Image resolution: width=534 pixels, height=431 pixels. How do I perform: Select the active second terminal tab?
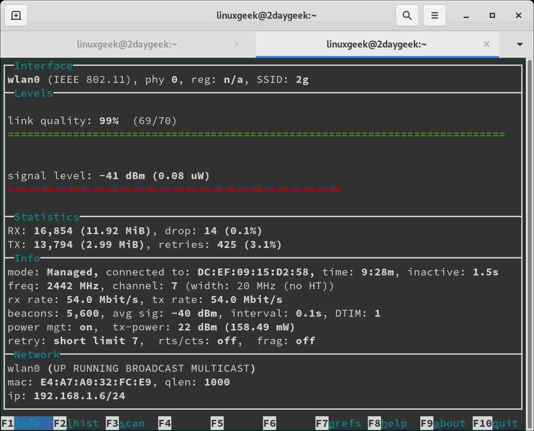click(376, 44)
